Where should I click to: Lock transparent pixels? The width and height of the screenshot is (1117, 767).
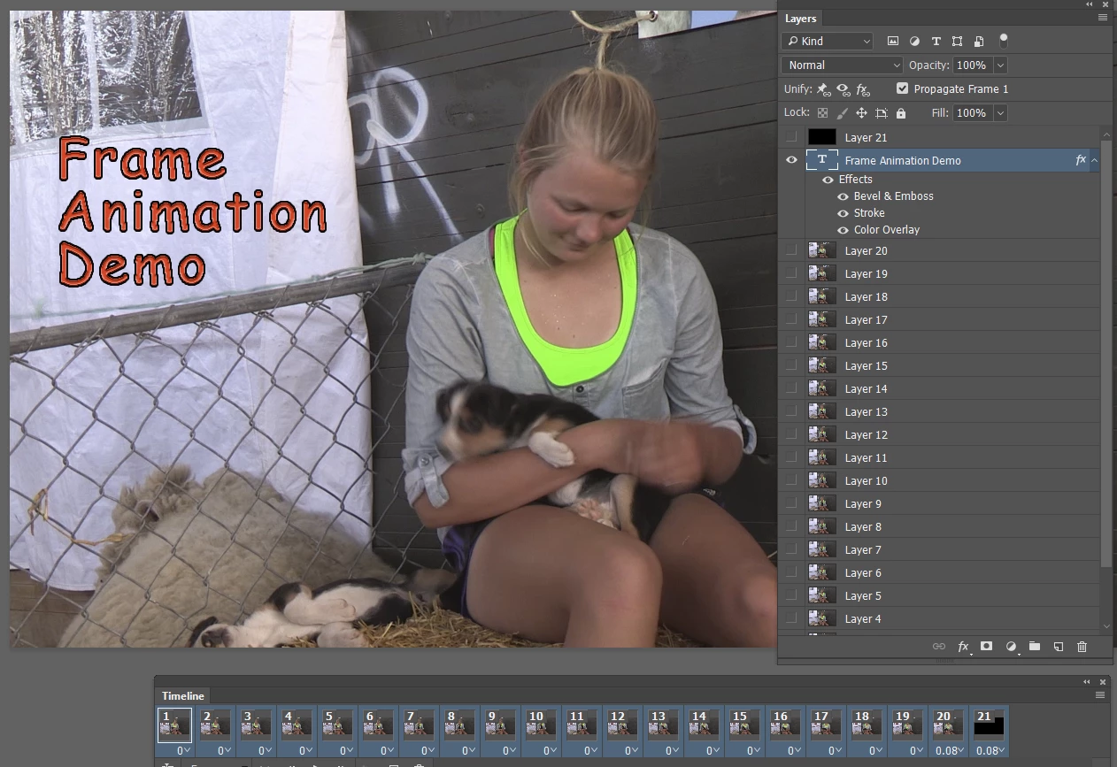tap(822, 113)
